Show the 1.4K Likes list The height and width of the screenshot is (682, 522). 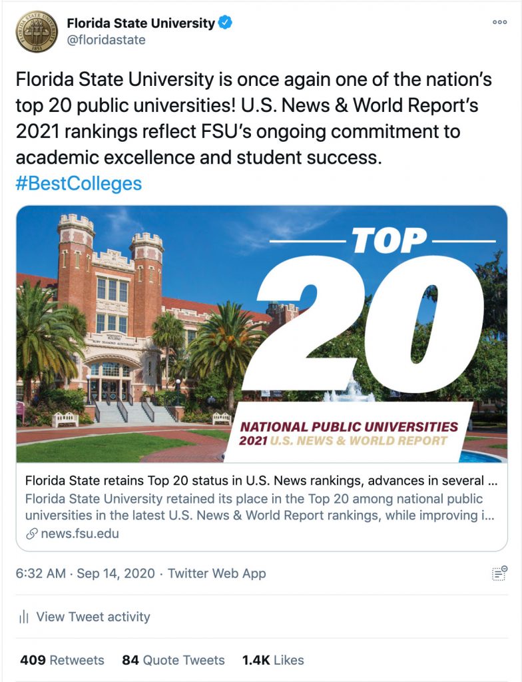(273, 660)
